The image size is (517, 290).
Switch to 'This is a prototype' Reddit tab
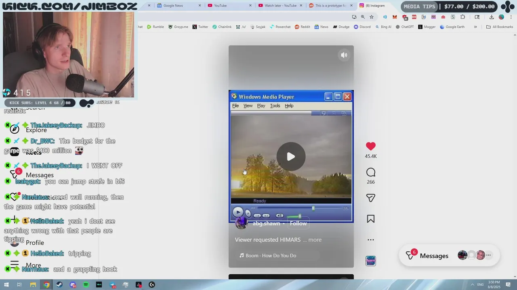(330, 6)
